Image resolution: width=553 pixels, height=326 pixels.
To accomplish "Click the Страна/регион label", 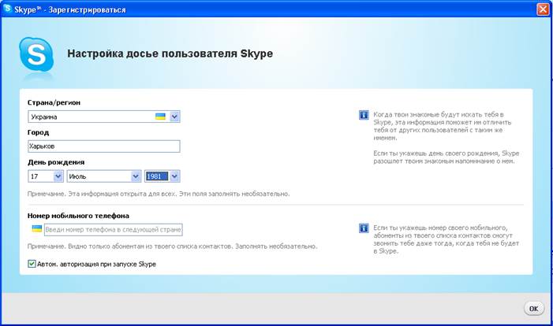I will 54,102.
